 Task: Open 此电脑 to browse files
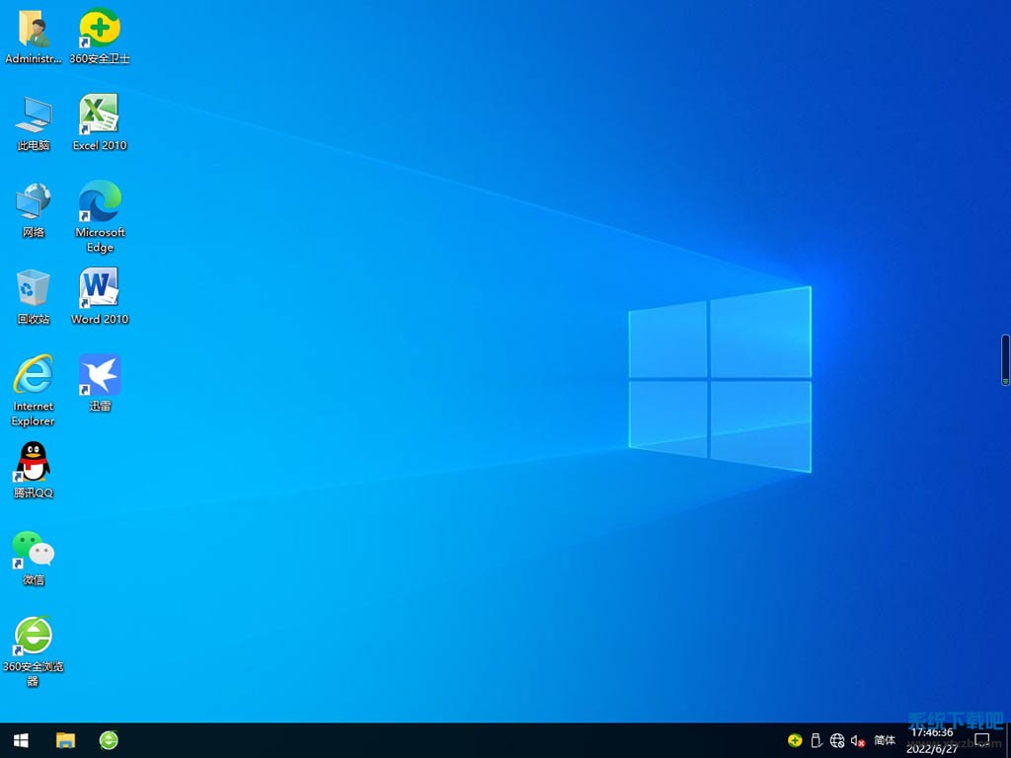33,112
